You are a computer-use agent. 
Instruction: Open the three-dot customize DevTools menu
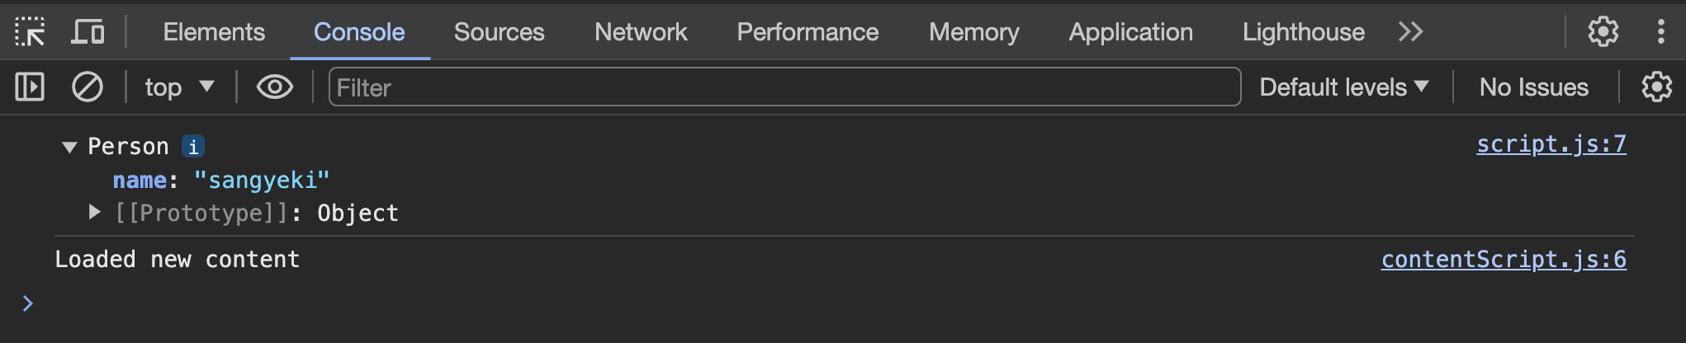[x=1660, y=32]
